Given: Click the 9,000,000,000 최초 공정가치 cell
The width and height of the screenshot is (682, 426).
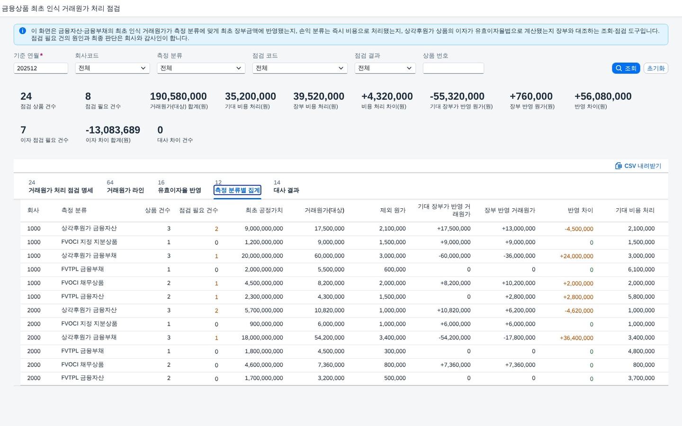Looking at the screenshot, I should [x=264, y=229].
